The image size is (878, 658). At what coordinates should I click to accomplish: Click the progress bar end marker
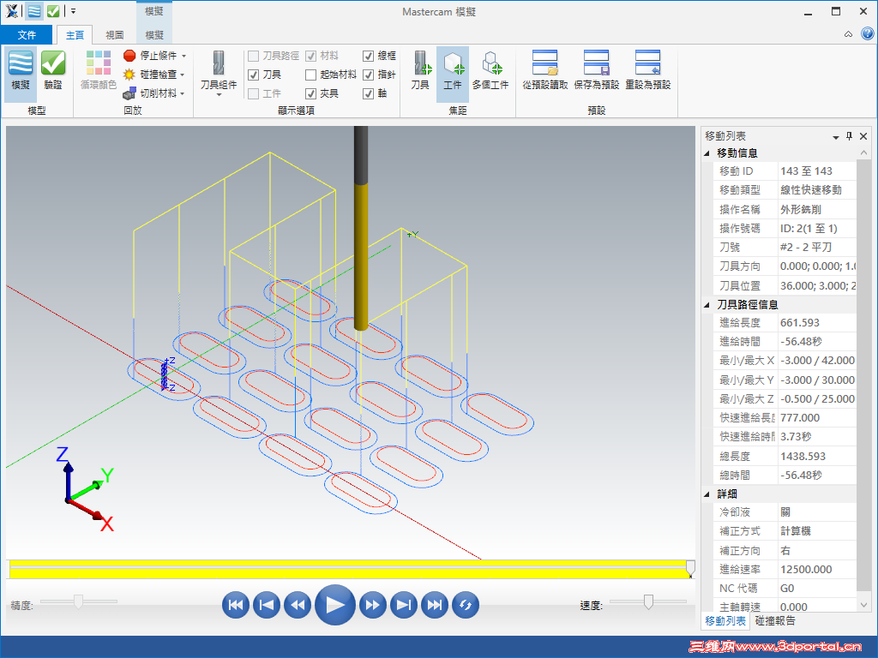click(x=690, y=569)
